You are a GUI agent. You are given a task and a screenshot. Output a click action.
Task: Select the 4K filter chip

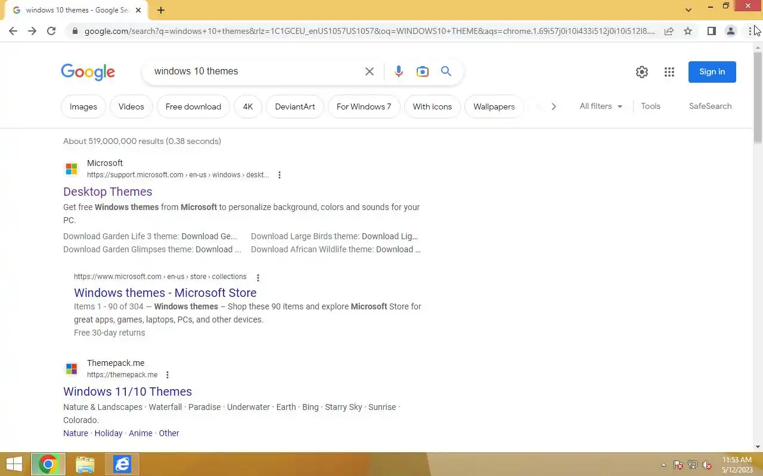coord(248,107)
